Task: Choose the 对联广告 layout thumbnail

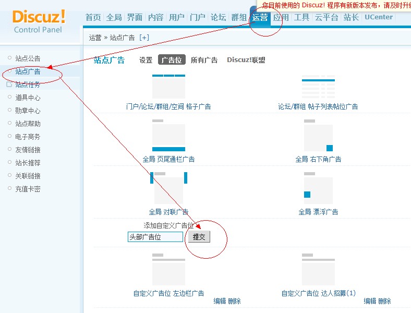Action: (168, 188)
